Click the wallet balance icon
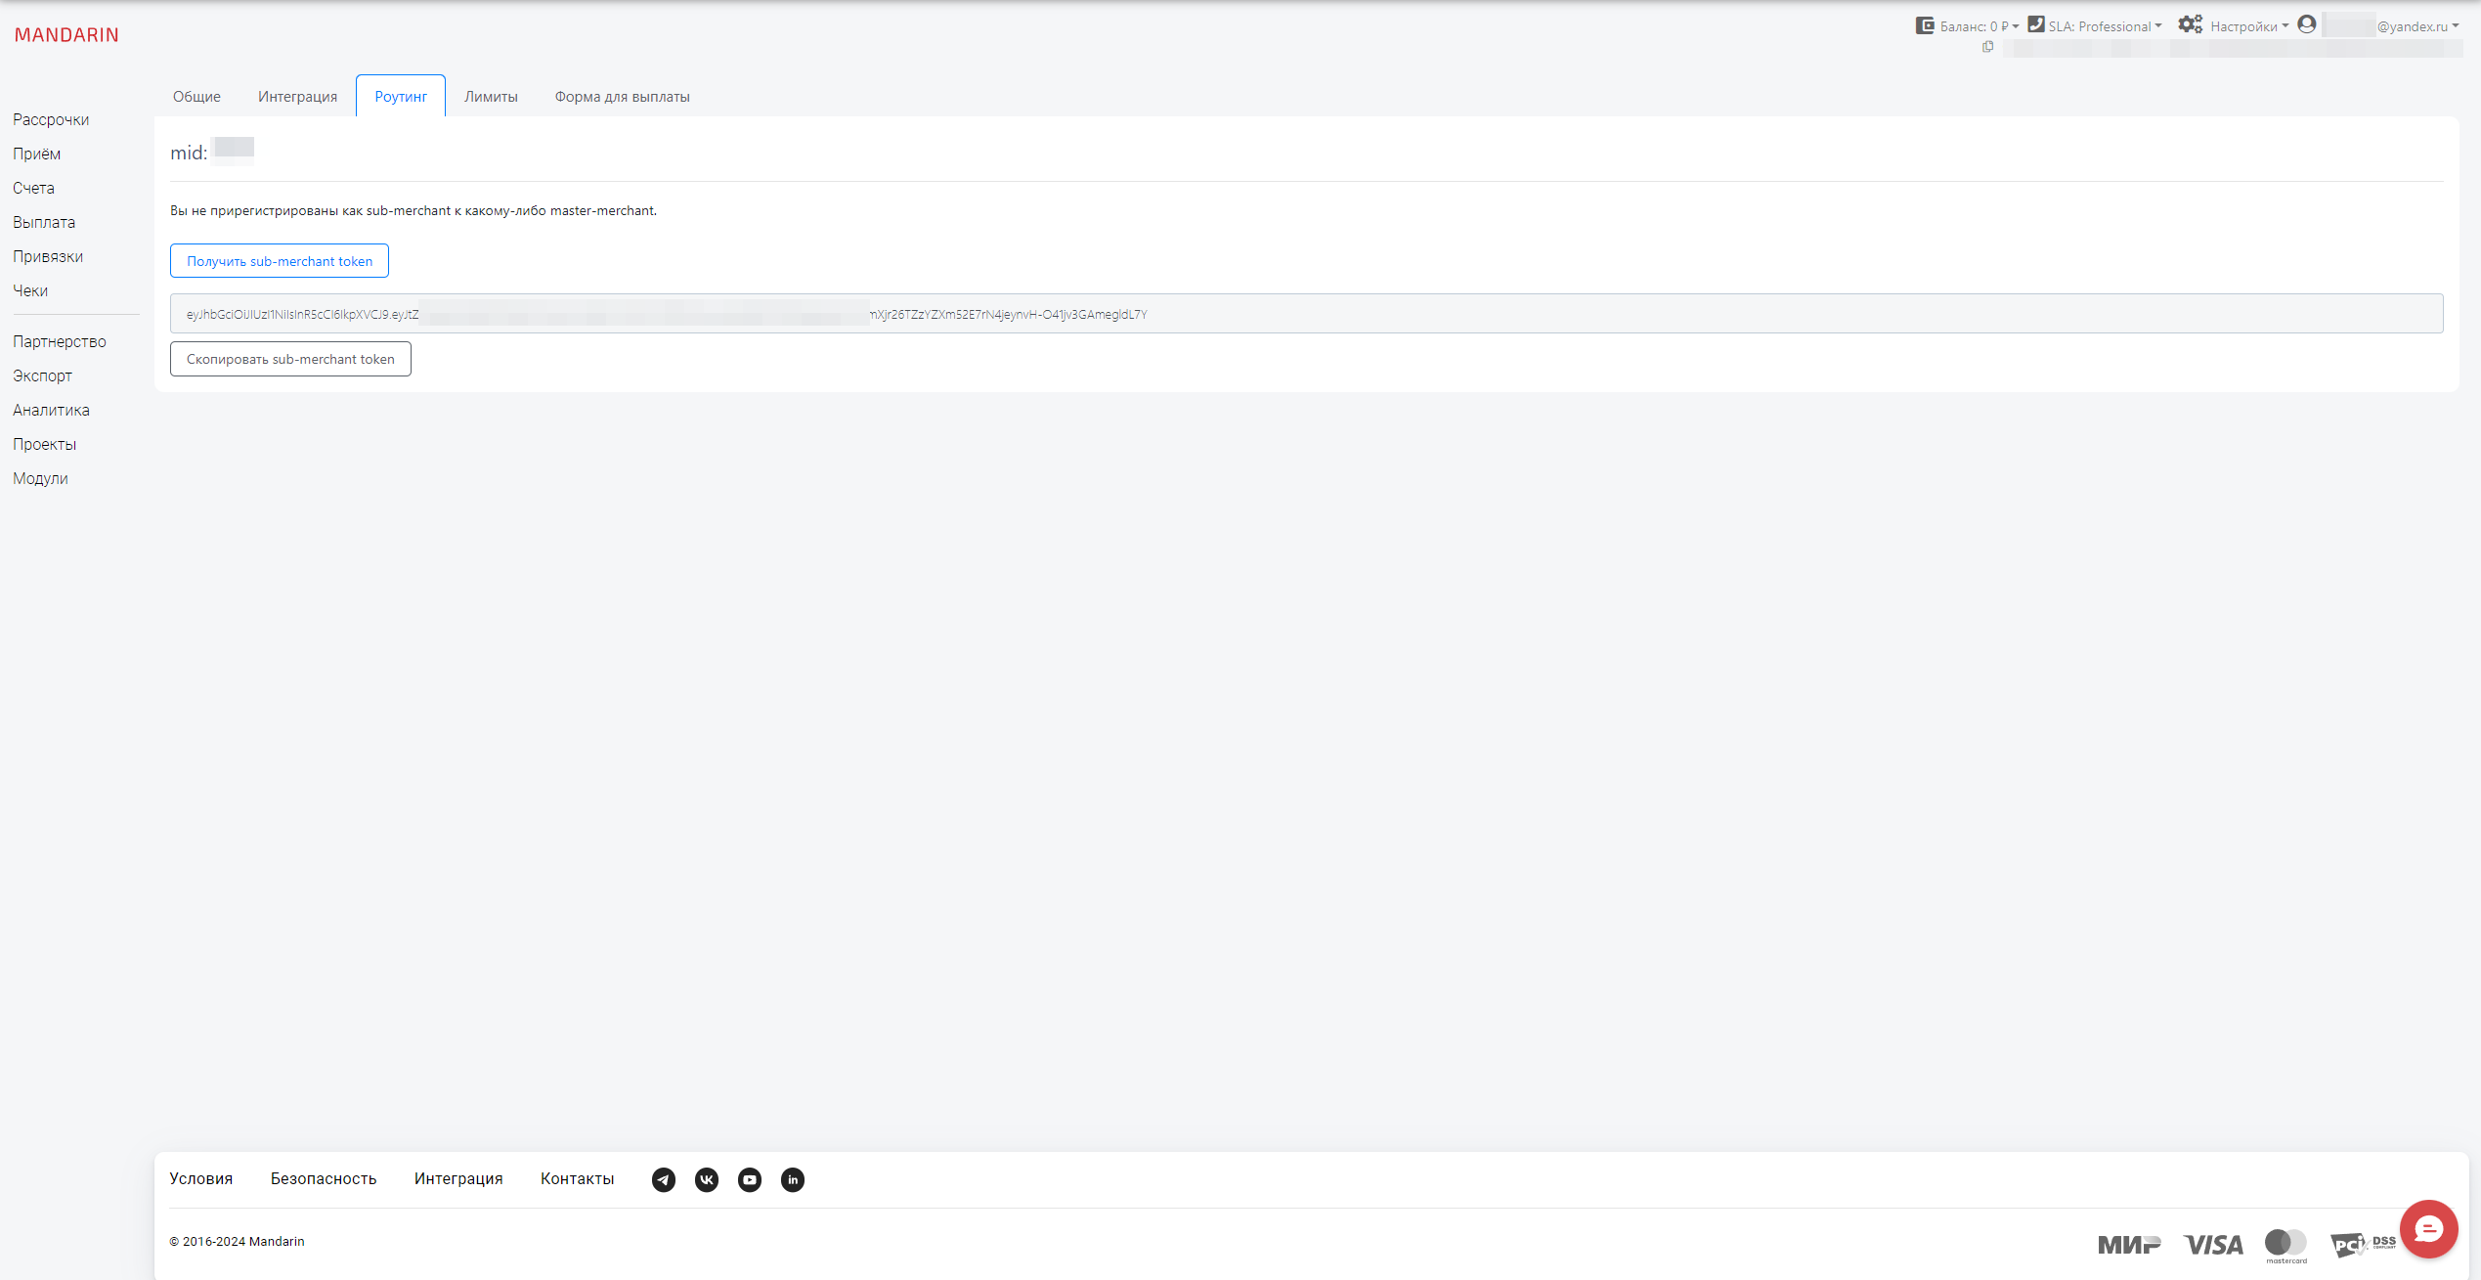 pos(1925,25)
